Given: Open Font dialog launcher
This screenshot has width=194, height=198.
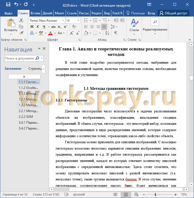Looking at the screenshot, I should pos(79,40).
